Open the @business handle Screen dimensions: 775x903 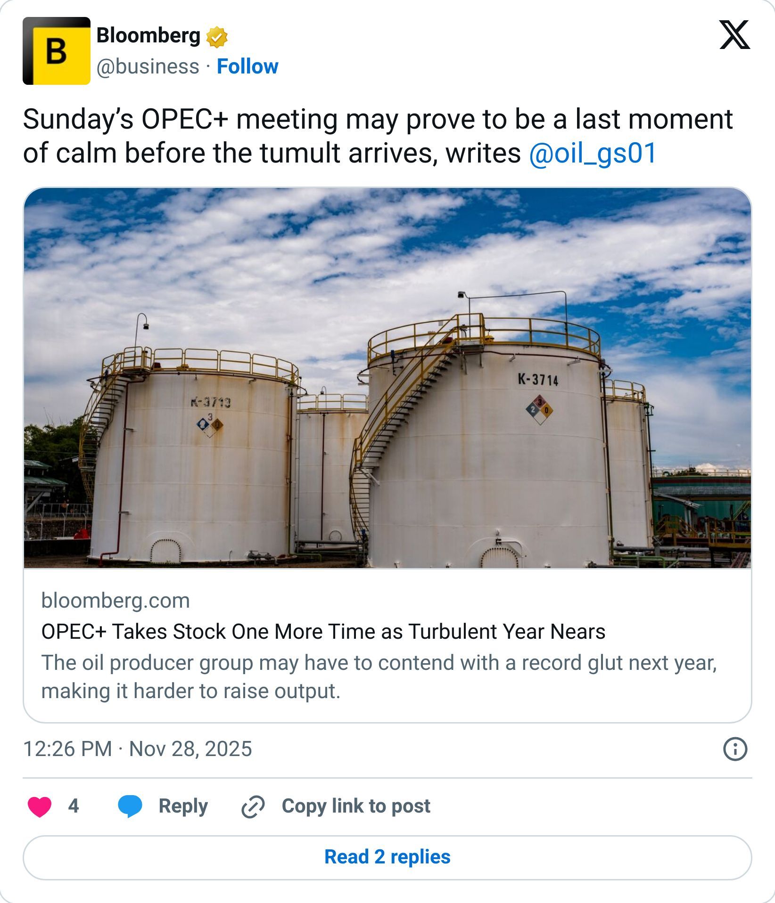tap(148, 66)
